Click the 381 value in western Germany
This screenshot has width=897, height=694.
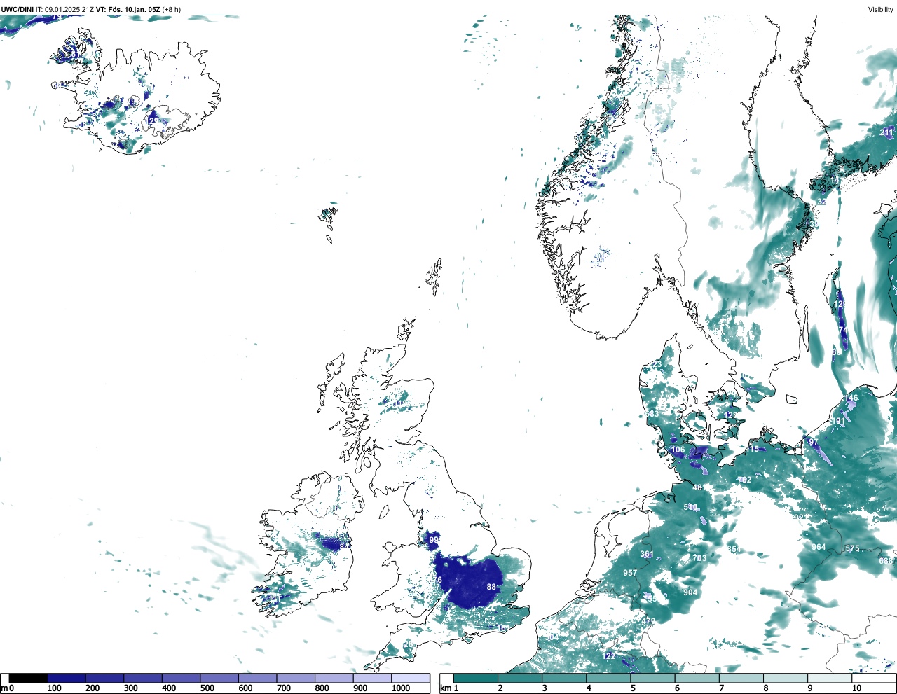(x=647, y=555)
